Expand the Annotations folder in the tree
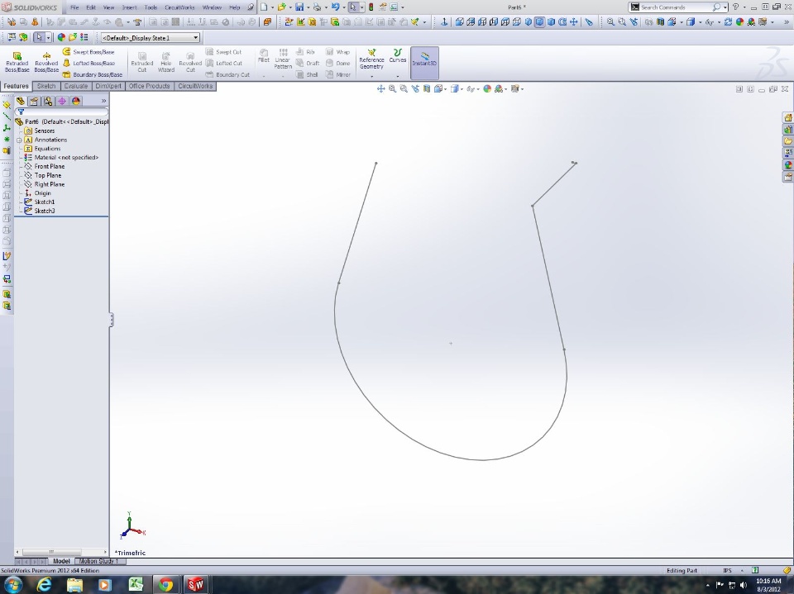 19,140
